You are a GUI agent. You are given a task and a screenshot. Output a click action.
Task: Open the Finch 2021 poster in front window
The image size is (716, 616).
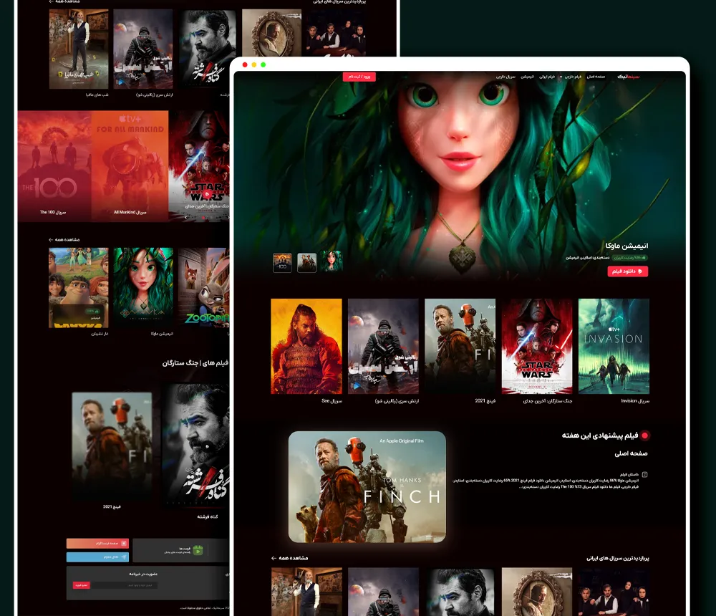click(460, 347)
